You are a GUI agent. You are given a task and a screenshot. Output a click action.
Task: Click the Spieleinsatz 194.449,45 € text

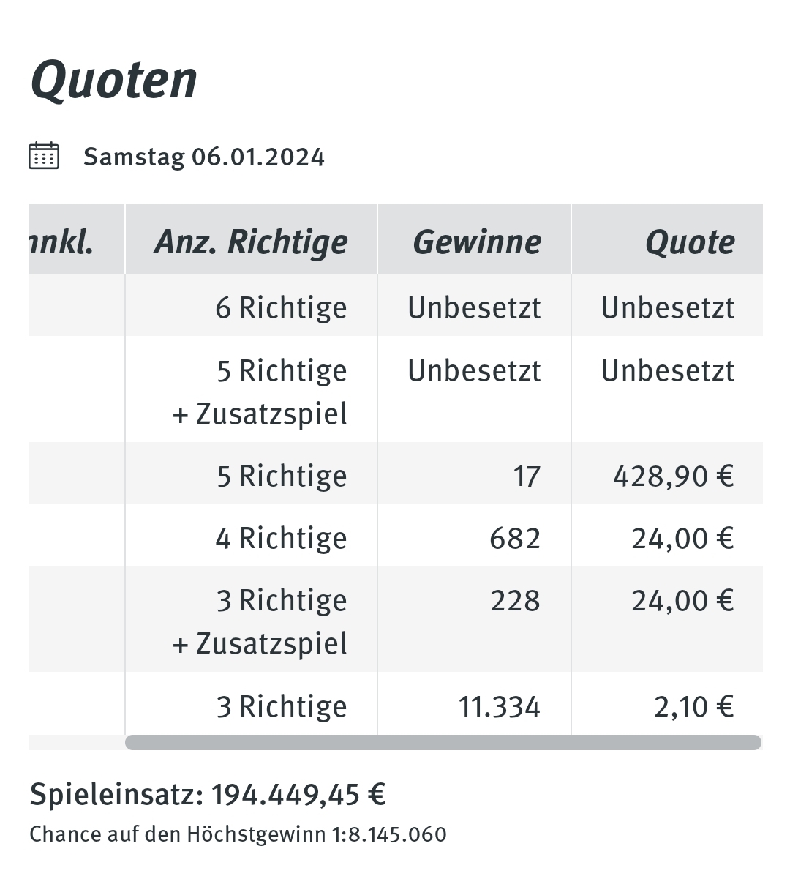click(x=208, y=794)
